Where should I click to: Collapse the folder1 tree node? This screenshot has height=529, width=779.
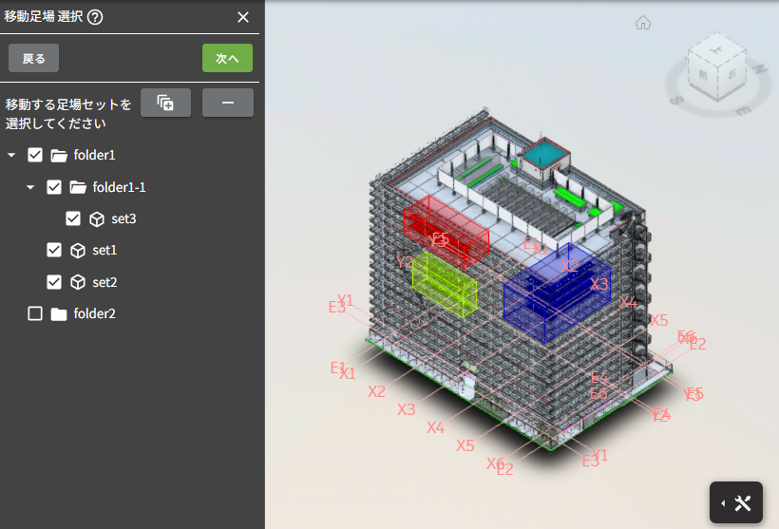[x=11, y=155]
